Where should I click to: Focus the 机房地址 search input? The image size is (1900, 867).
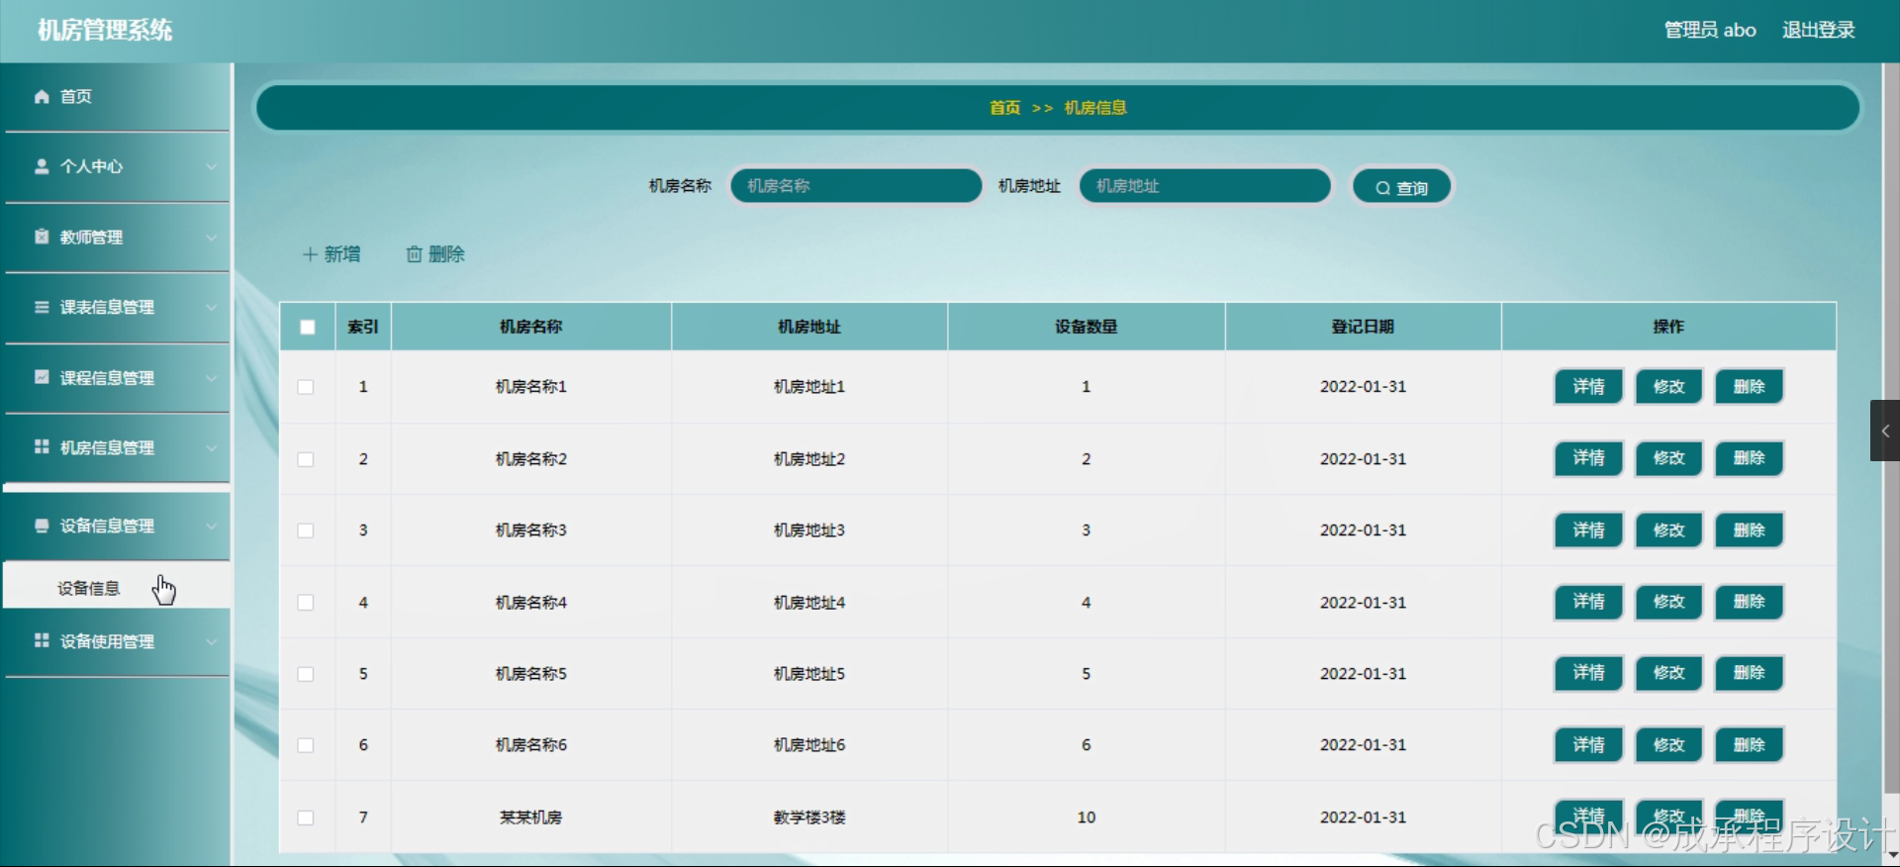(x=1204, y=185)
